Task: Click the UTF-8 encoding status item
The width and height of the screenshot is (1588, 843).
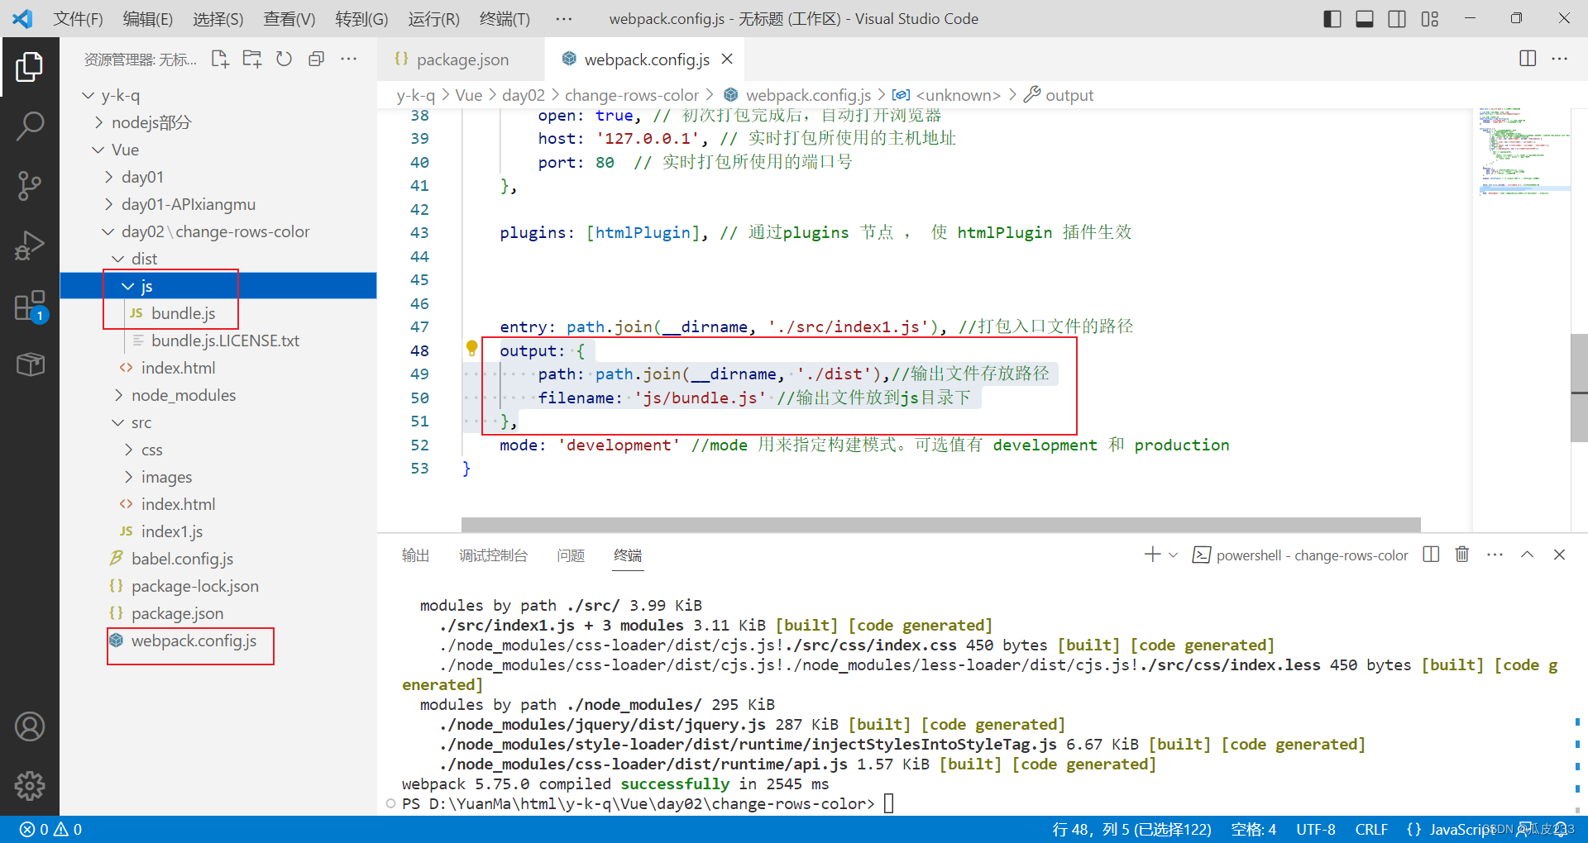Action: 1316,829
